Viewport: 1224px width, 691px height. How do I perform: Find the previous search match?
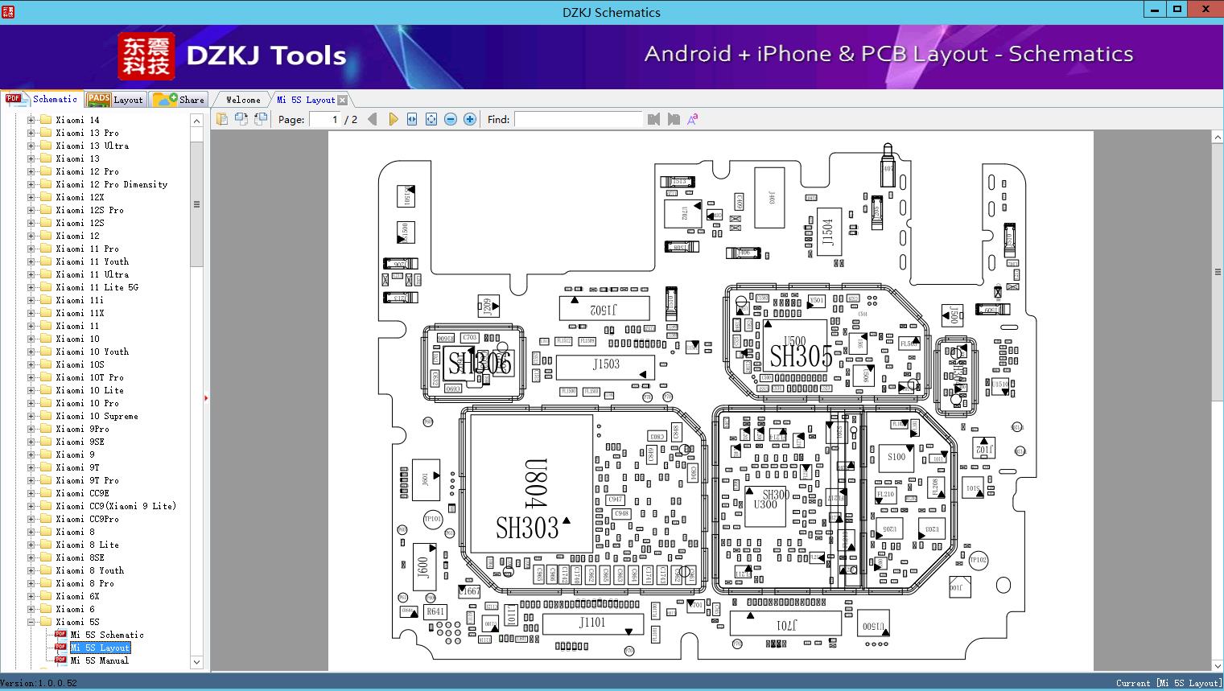653,119
